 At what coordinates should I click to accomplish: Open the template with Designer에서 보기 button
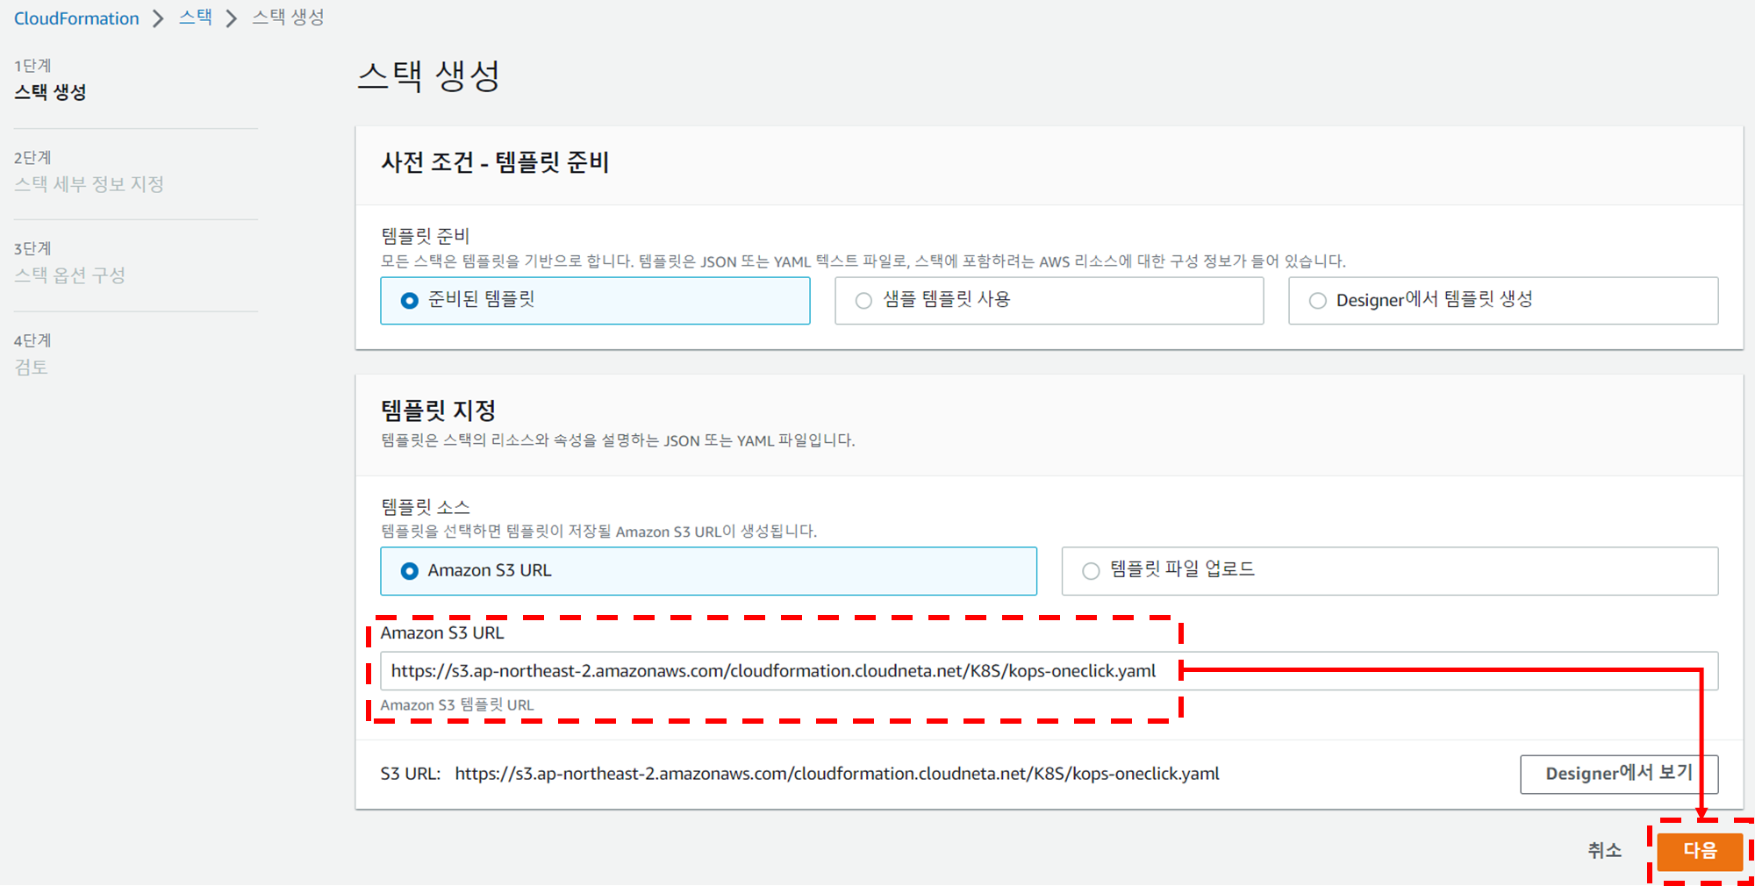pos(1618,774)
